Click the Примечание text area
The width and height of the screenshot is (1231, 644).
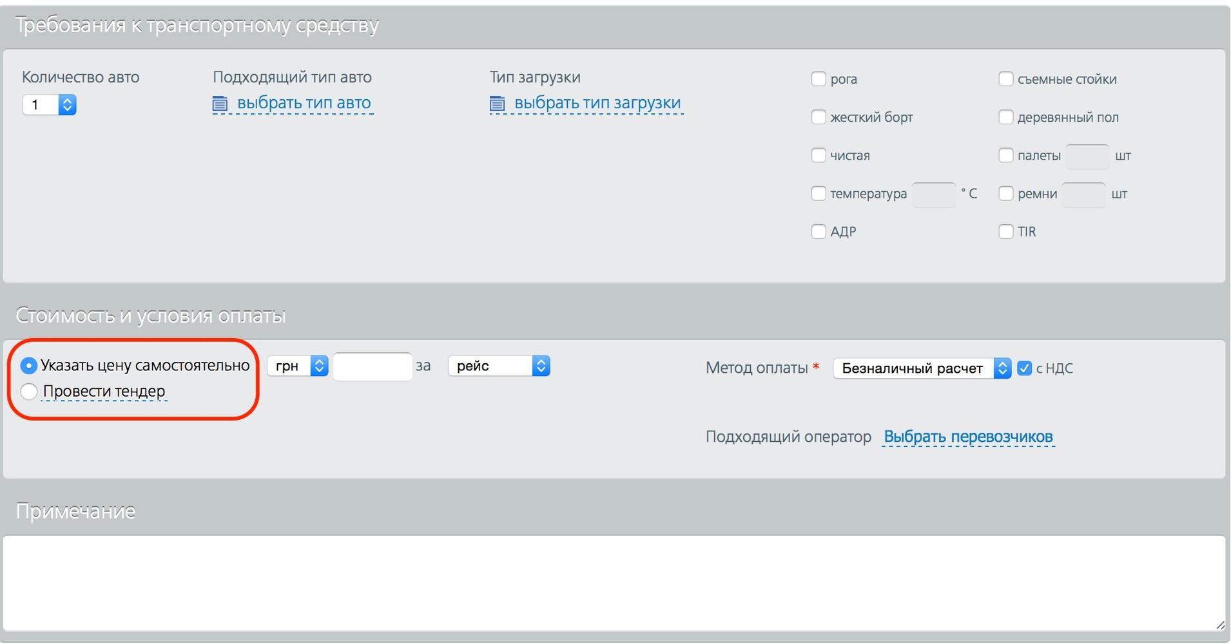(x=614, y=583)
